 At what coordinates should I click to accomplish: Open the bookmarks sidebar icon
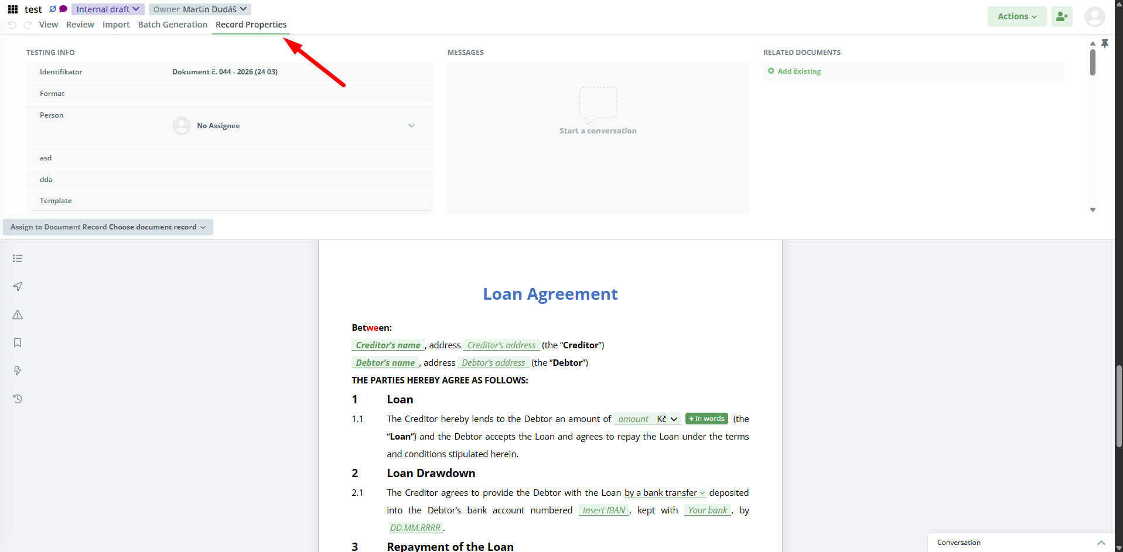pos(18,342)
